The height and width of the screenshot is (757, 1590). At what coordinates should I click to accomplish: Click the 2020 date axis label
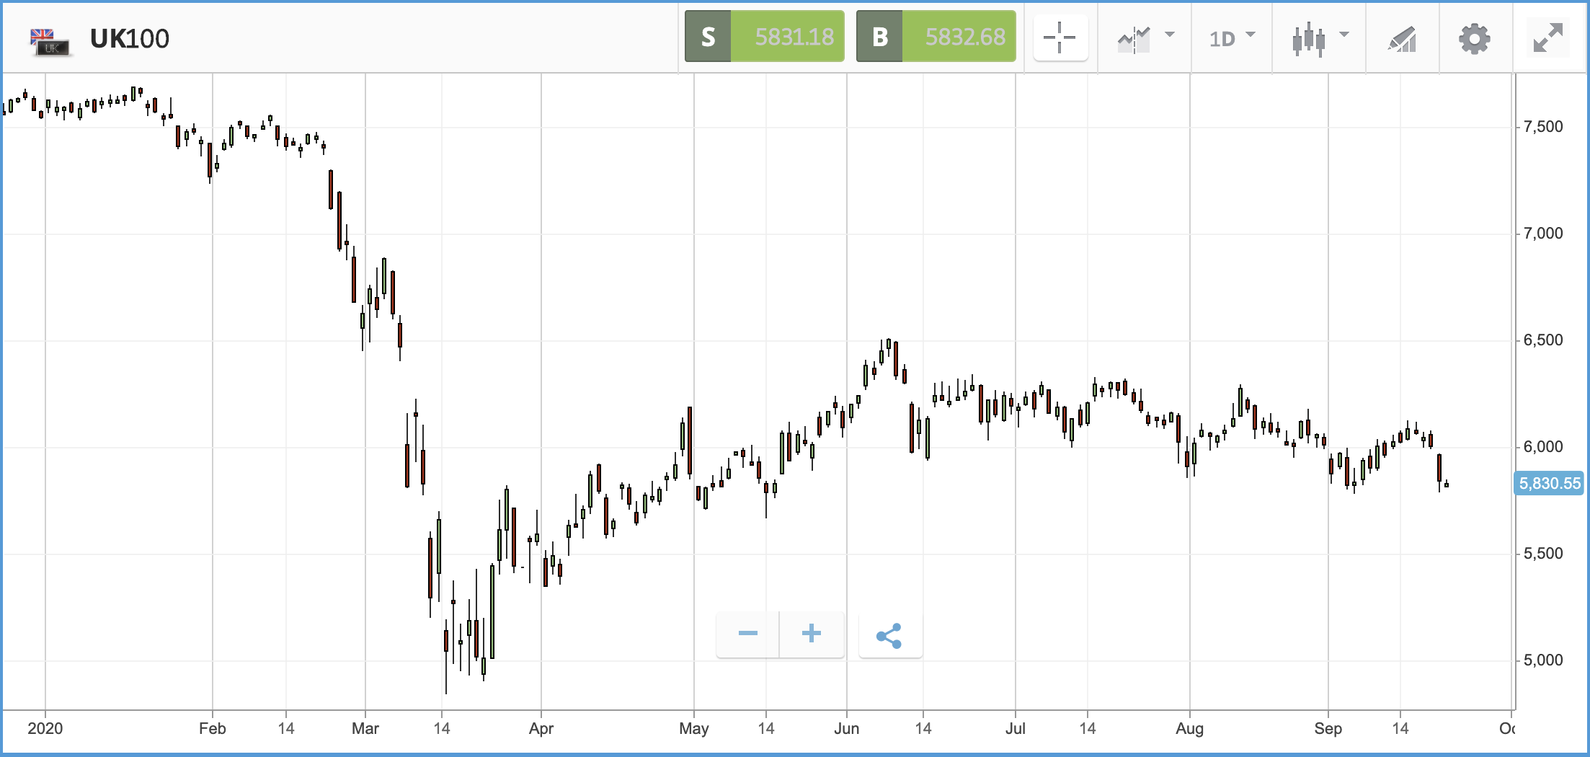point(45,728)
